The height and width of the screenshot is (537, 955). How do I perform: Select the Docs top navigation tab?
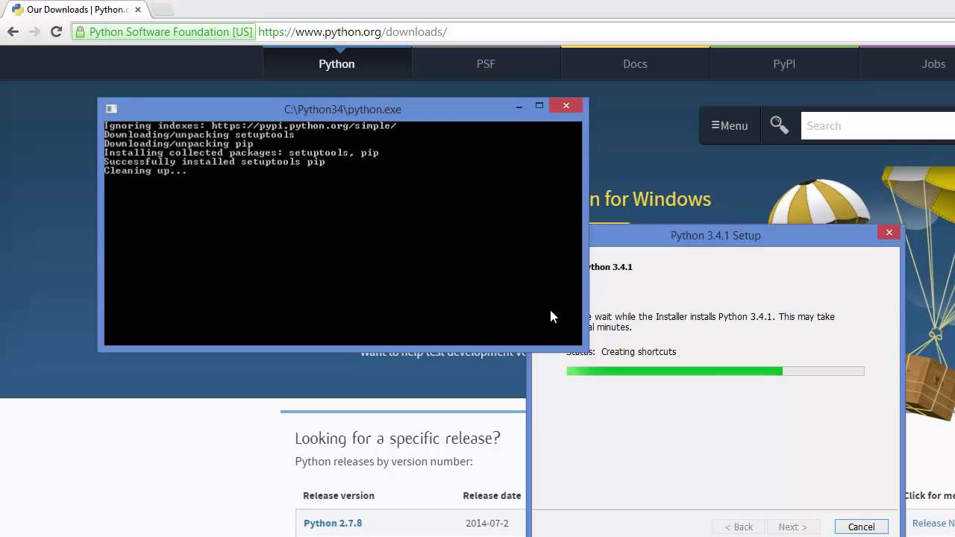pyautogui.click(x=635, y=63)
